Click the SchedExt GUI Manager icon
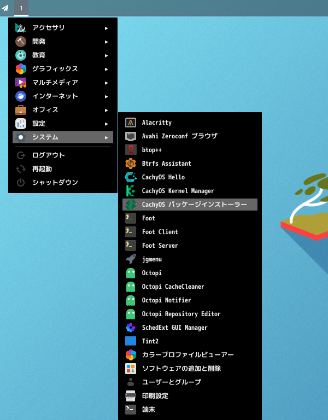The image size is (328, 420). [x=131, y=328]
